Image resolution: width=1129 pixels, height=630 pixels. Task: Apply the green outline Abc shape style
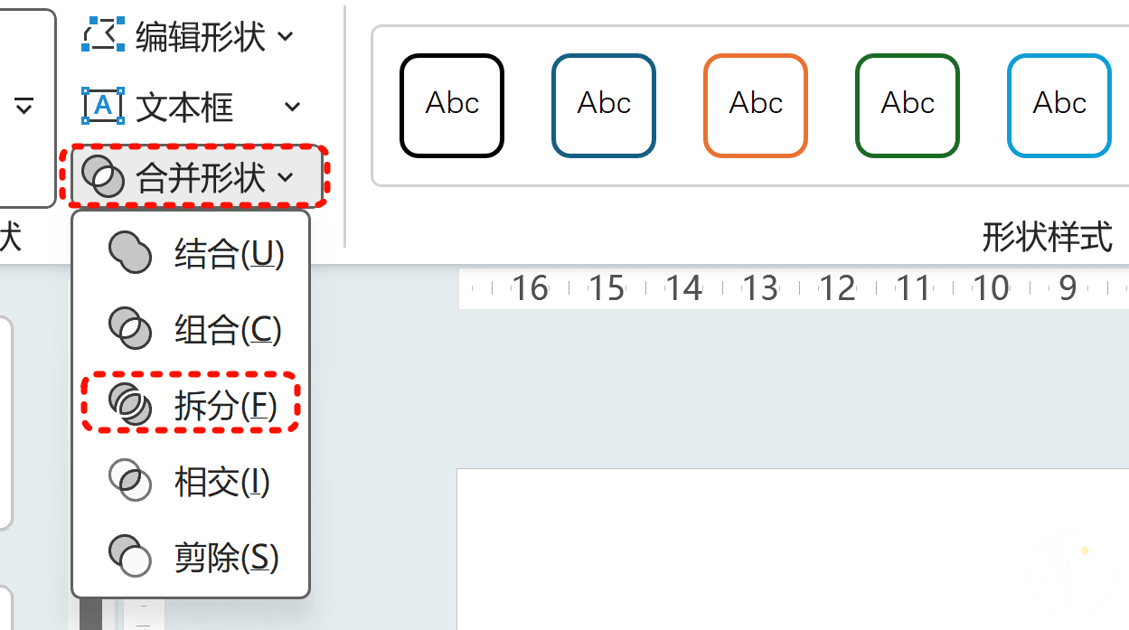click(x=908, y=105)
